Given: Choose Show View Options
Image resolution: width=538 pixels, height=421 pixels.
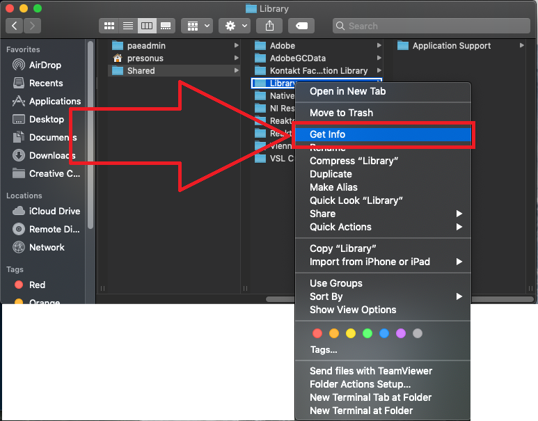Looking at the screenshot, I should tap(383, 310).
